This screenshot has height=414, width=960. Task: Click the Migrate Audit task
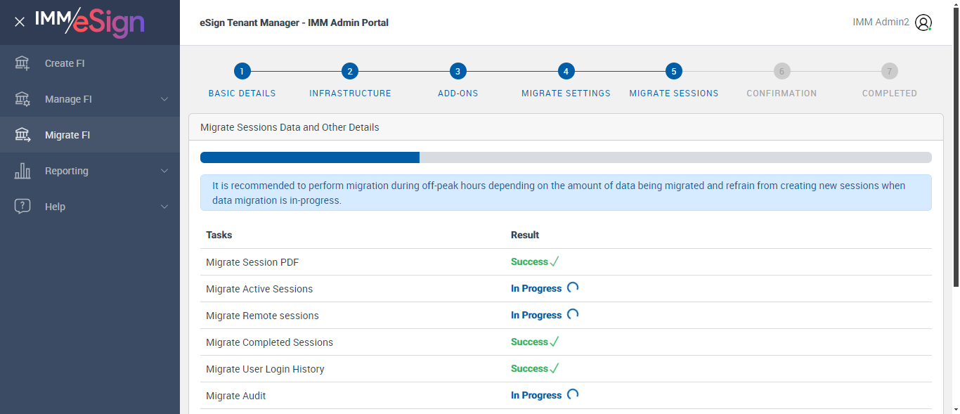pyautogui.click(x=236, y=396)
